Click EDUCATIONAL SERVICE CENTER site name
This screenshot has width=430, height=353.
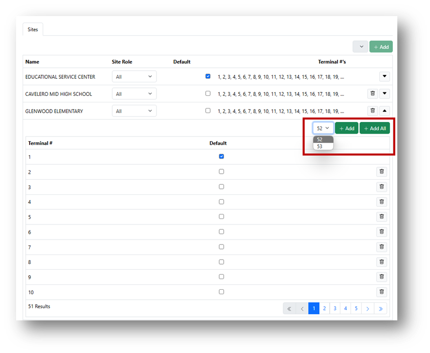pos(60,77)
